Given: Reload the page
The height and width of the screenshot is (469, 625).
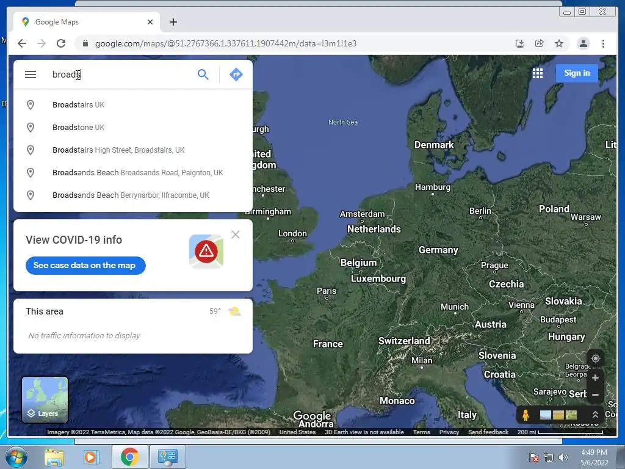Looking at the screenshot, I should [x=61, y=43].
